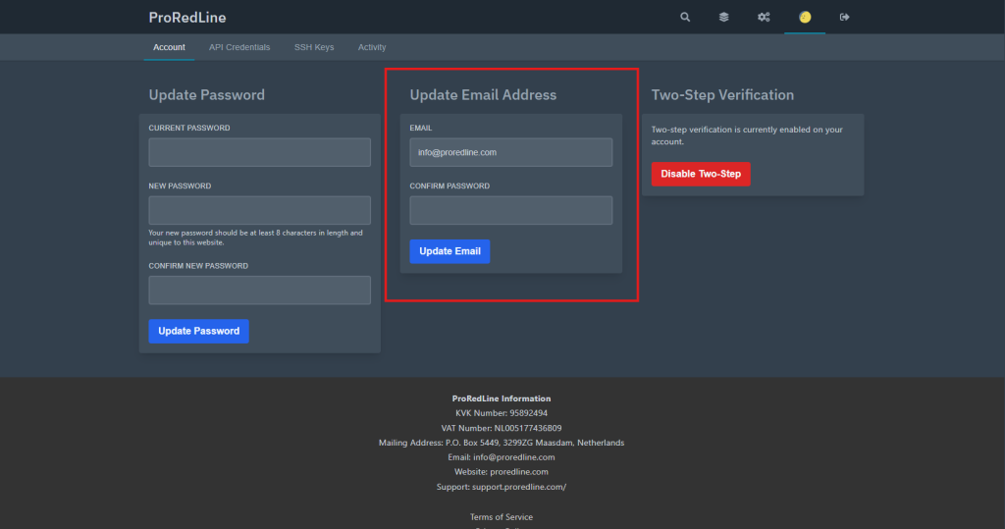Image resolution: width=1005 pixels, height=529 pixels.
Task: Click the Update Email Address heading
Action: pos(483,95)
